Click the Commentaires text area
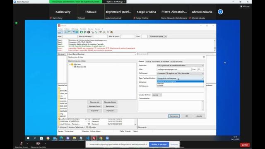Image resolution: width=265 pixels, height=149 pixels. [x=171, y=106]
